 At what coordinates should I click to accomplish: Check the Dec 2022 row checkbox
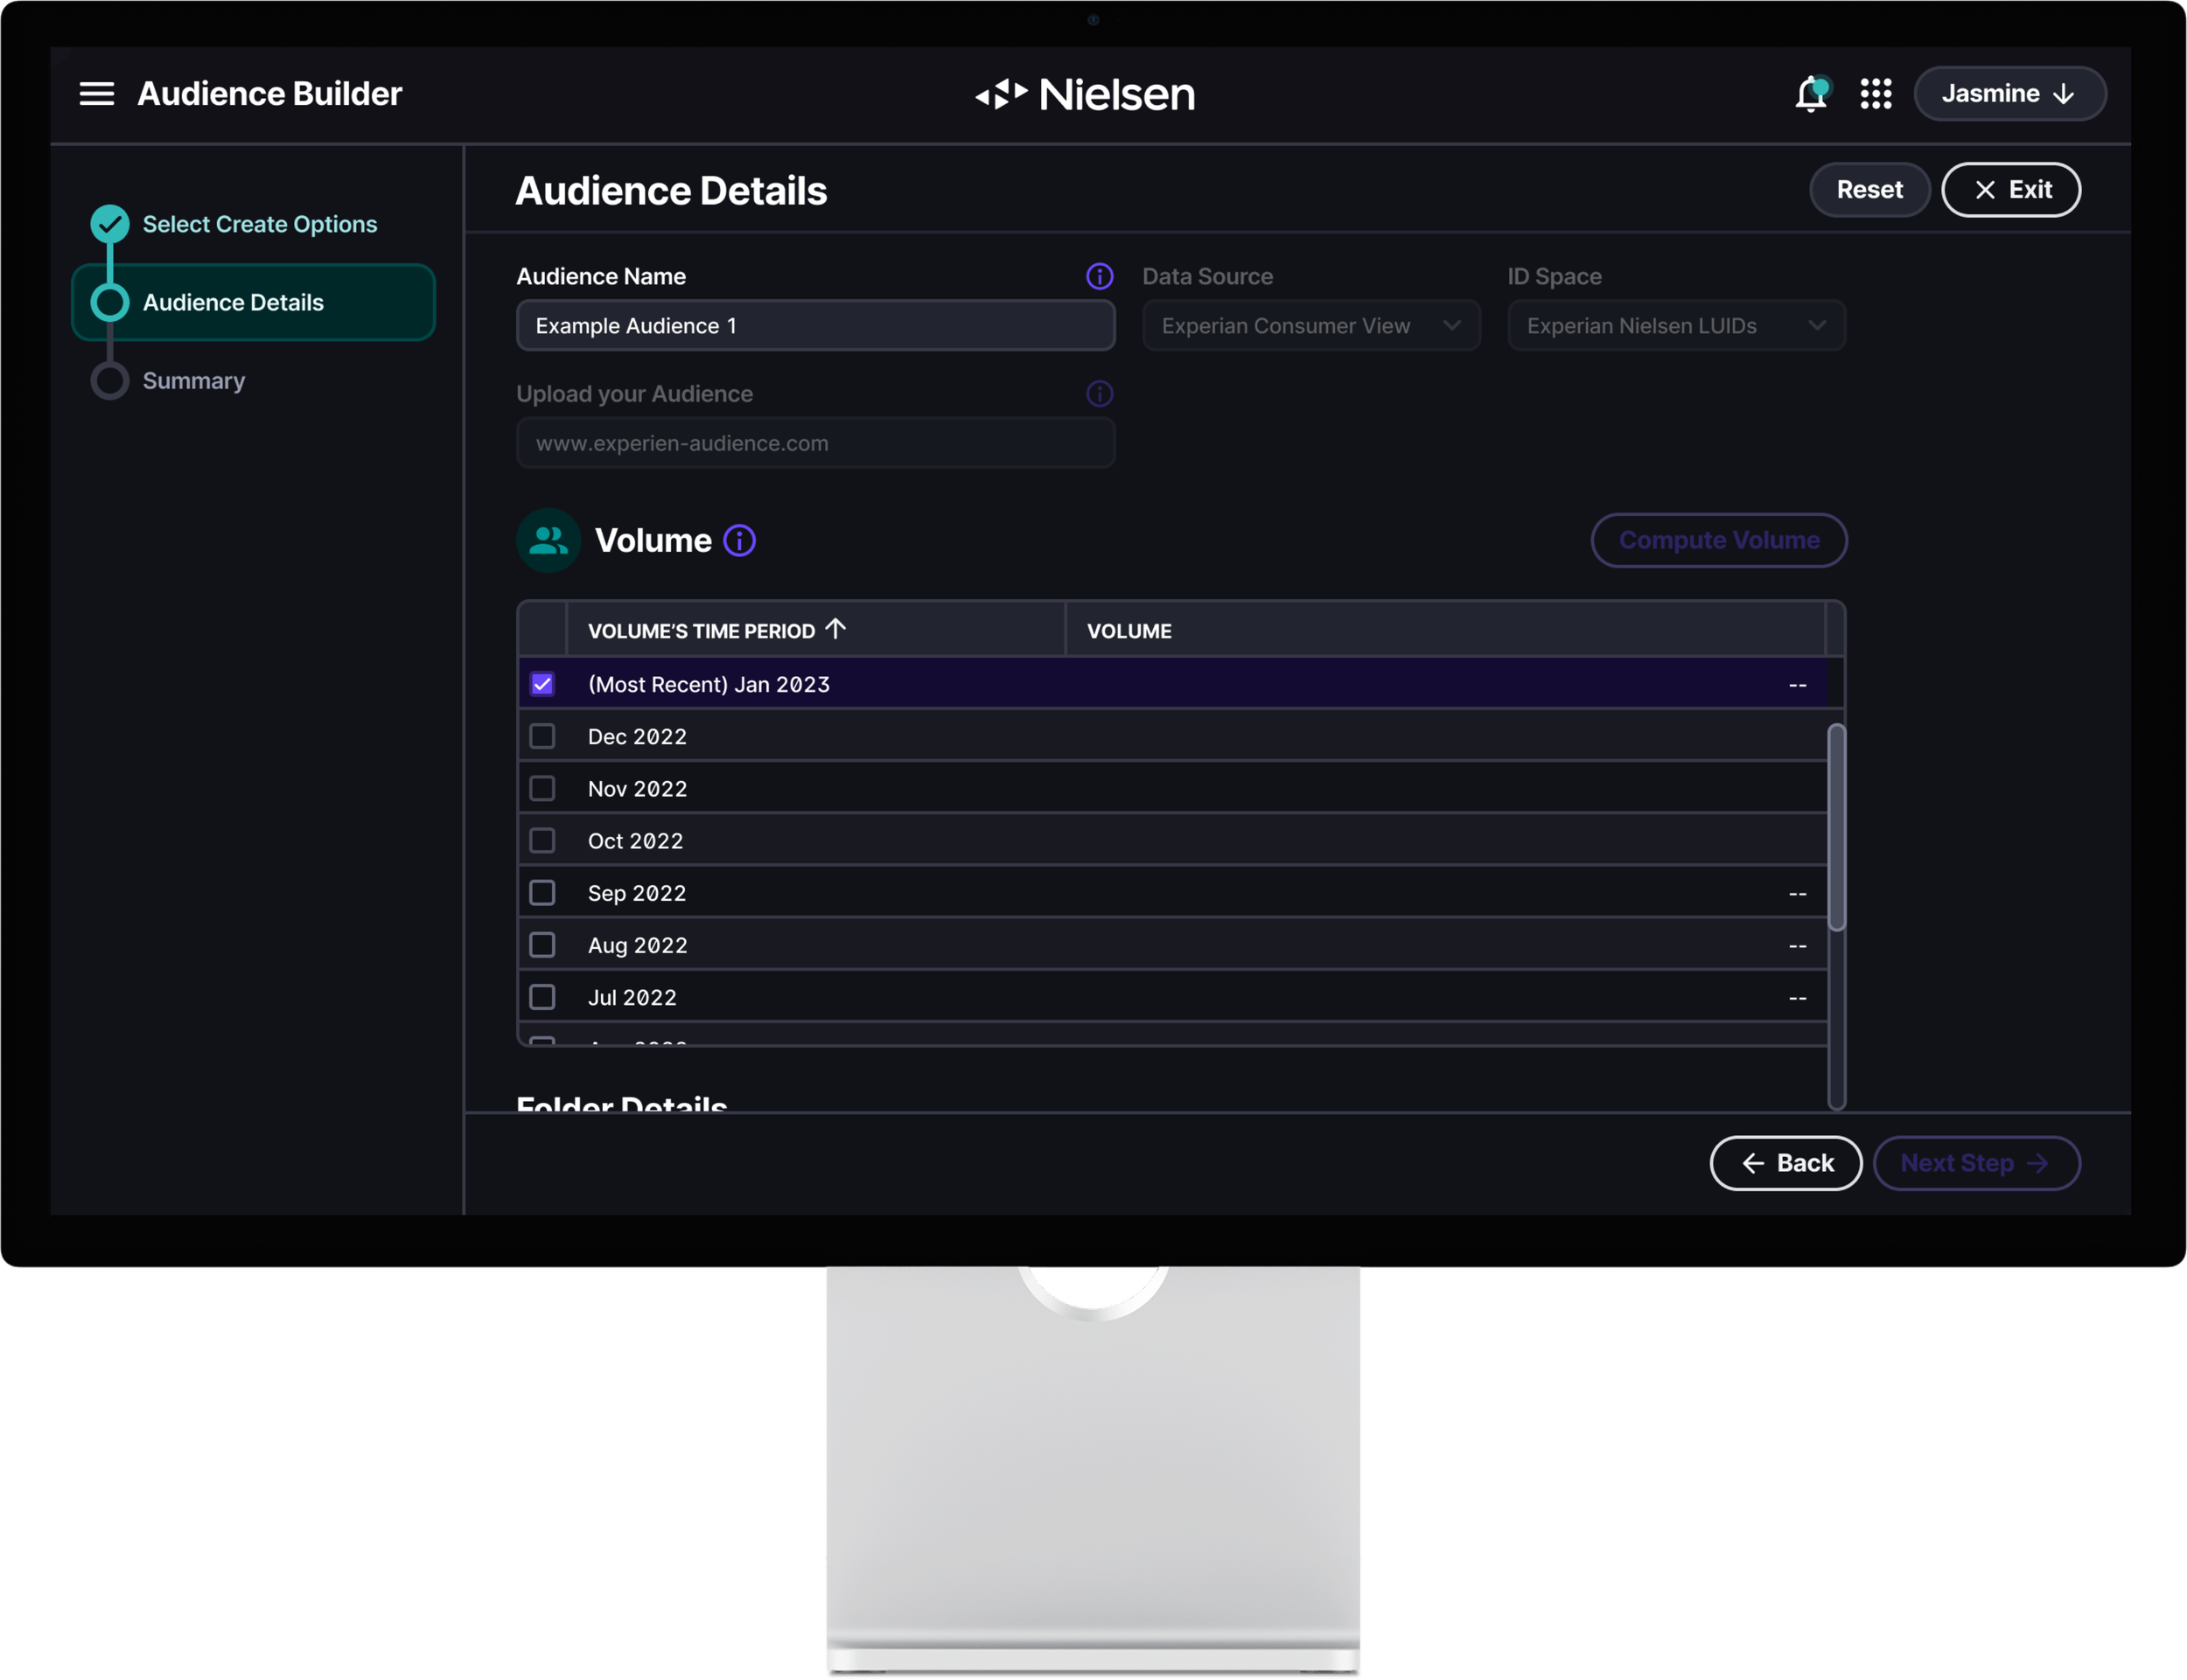pyautogui.click(x=542, y=737)
